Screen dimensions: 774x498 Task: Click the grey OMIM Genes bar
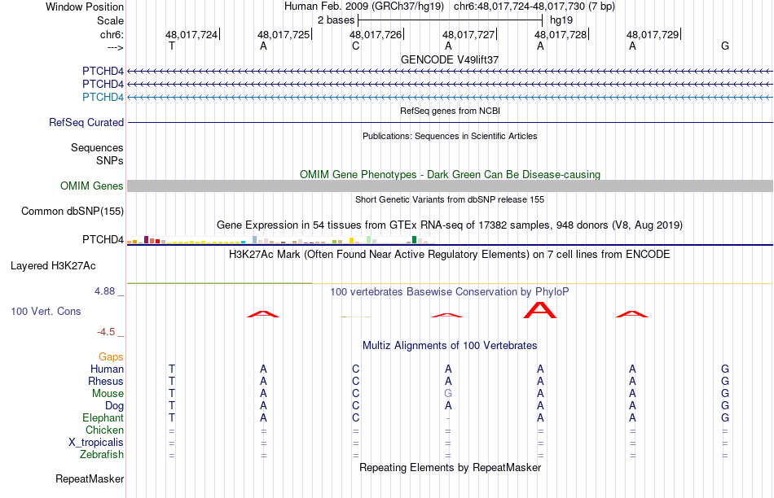click(450, 186)
